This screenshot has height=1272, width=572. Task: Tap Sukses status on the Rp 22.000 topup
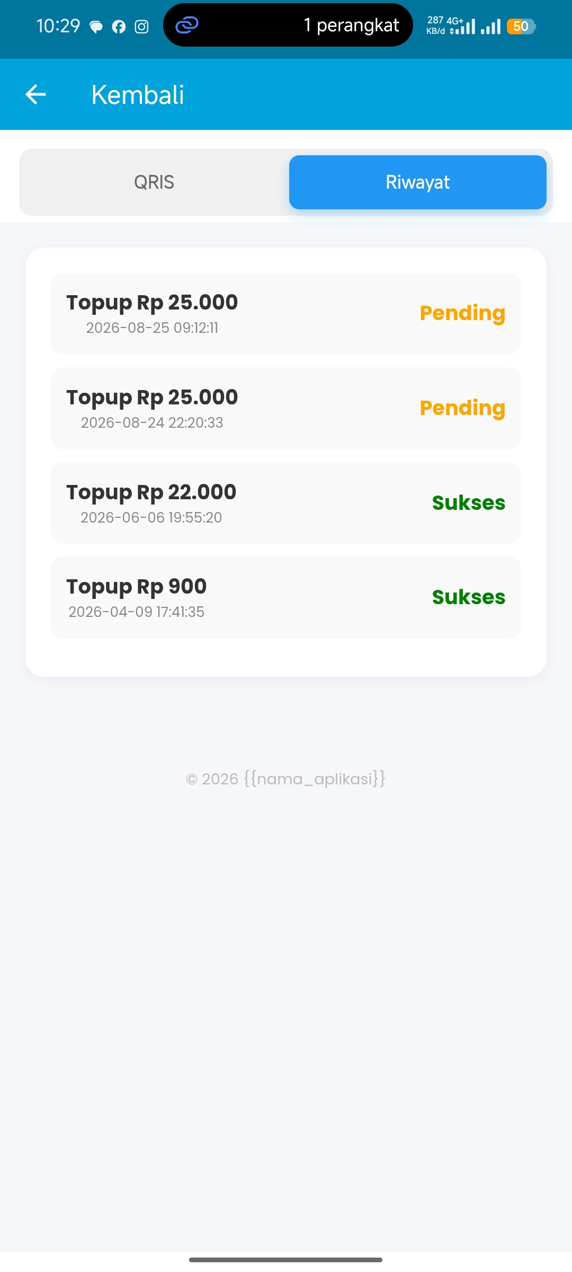[469, 502]
